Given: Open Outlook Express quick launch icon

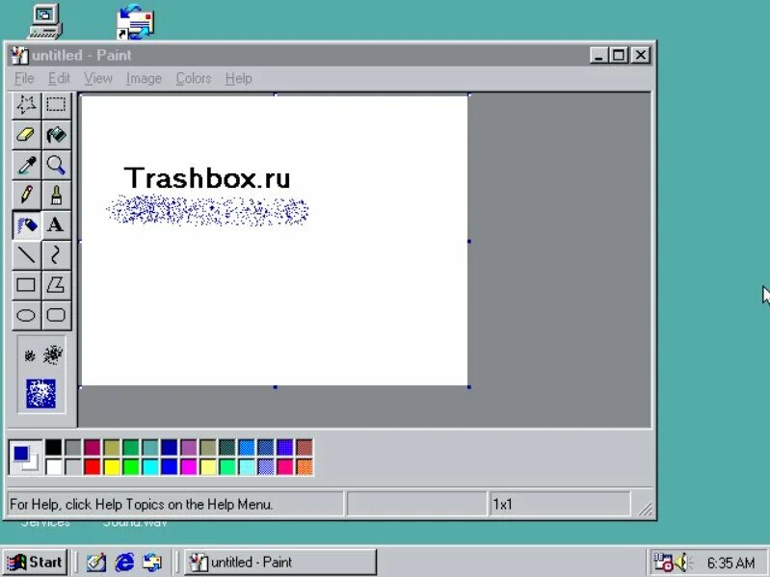Looking at the screenshot, I should [152, 563].
